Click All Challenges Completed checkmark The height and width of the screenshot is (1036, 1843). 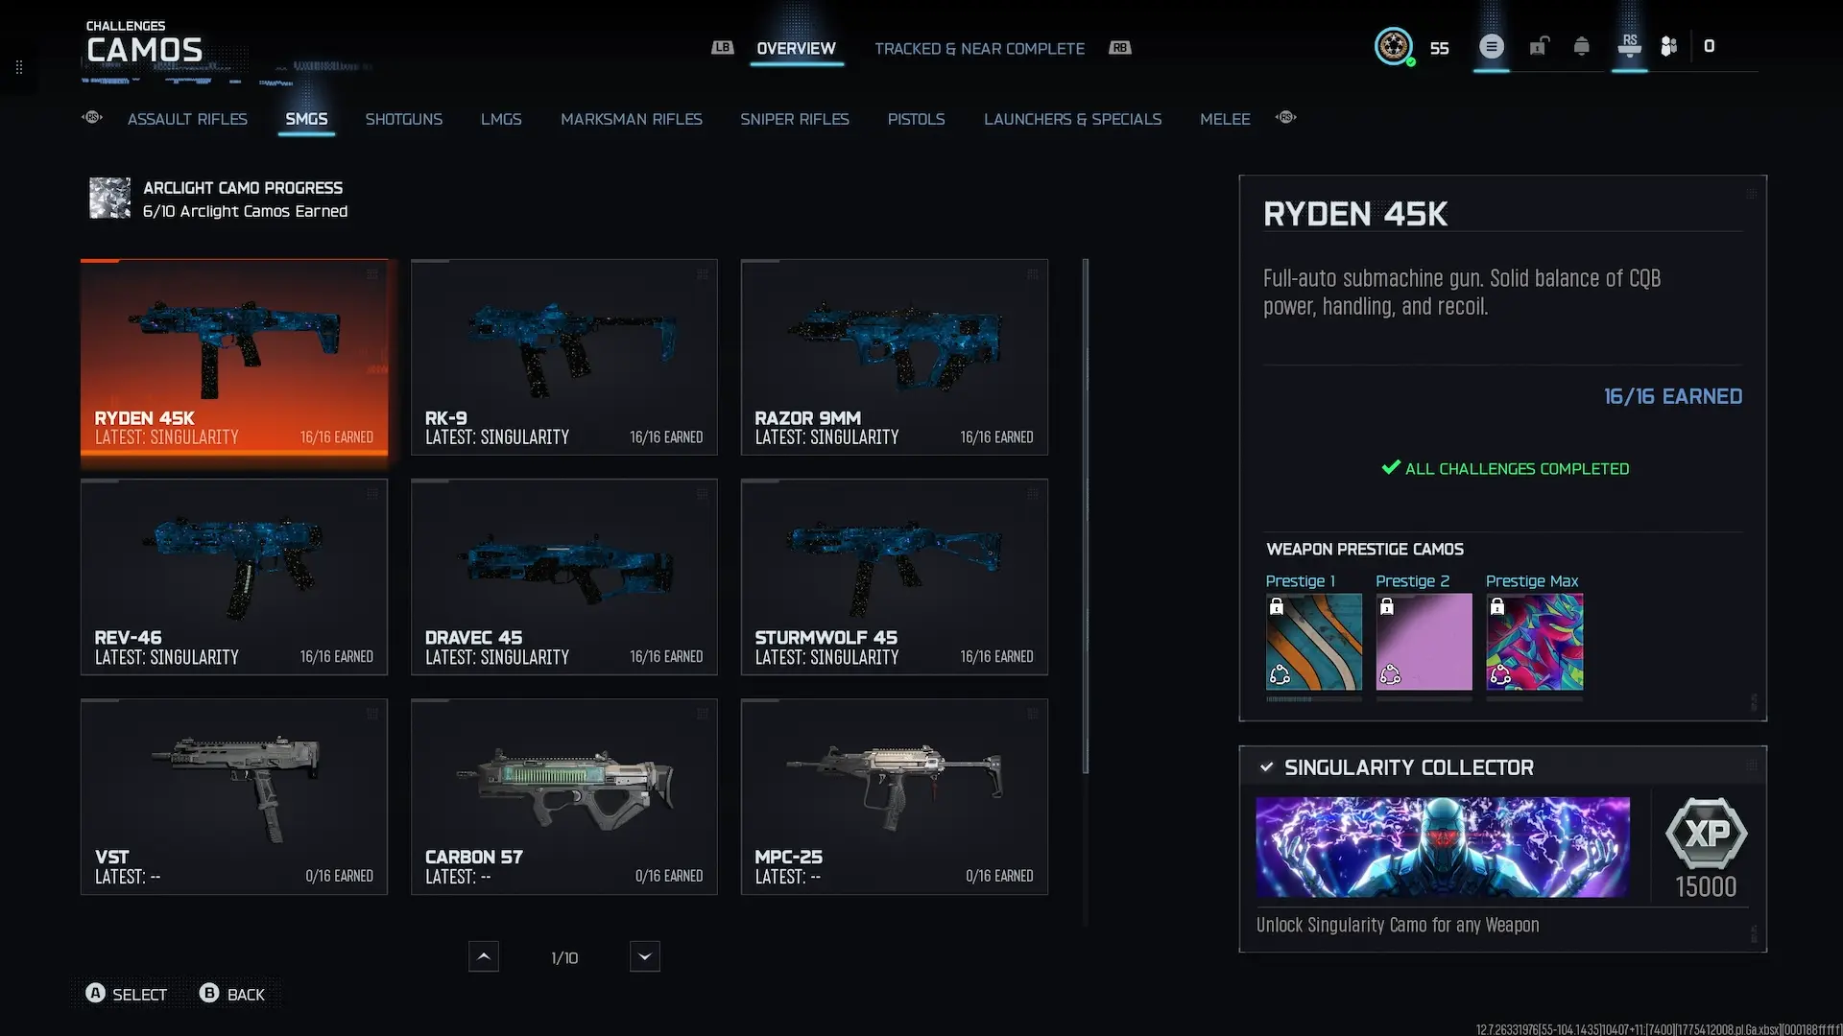pos(1390,468)
